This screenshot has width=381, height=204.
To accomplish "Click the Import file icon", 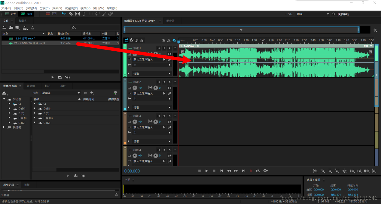I will tap(11, 28).
